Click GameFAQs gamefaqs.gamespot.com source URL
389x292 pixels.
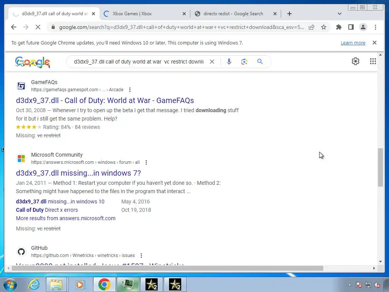click(x=77, y=90)
